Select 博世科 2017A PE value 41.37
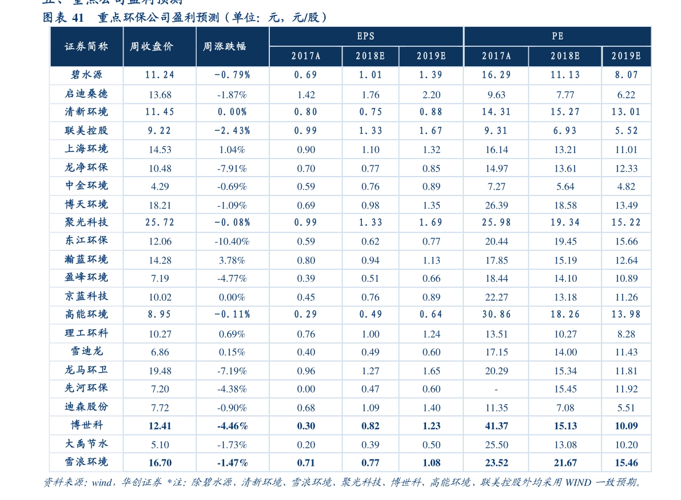 (496, 426)
